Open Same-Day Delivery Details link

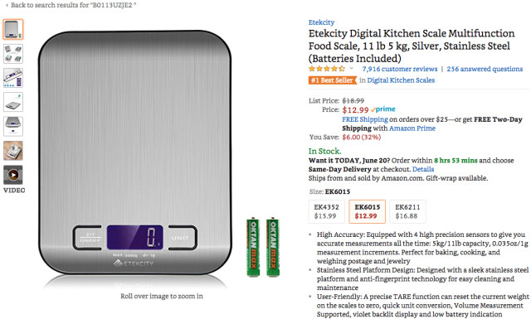pos(423,169)
